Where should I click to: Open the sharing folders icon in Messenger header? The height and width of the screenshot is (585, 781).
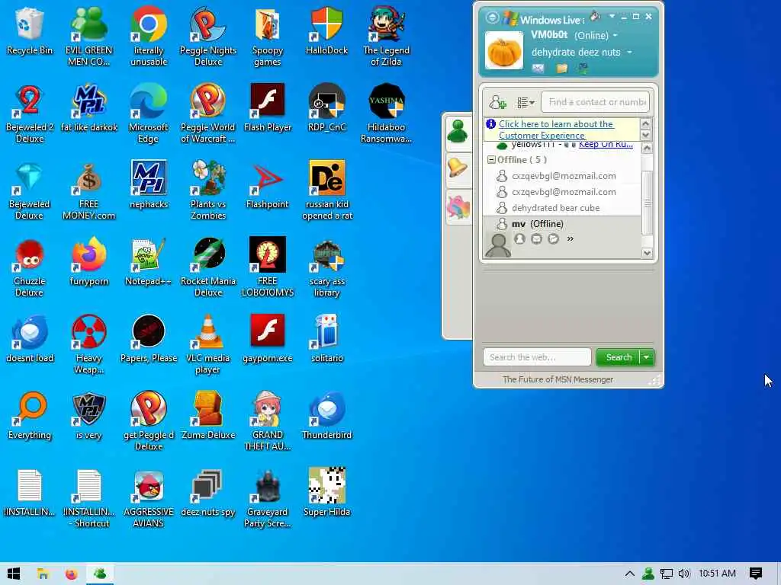(x=562, y=68)
